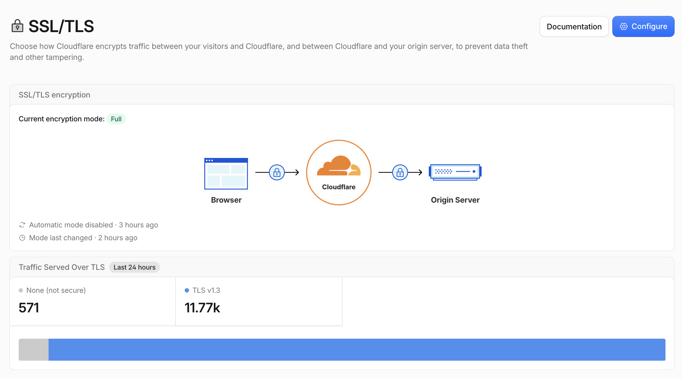Click the gray dot next to None (not secure)
This screenshot has width=682, height=379.
point(21,290)
